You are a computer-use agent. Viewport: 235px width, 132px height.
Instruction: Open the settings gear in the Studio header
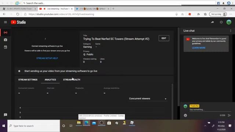[221, 22]
